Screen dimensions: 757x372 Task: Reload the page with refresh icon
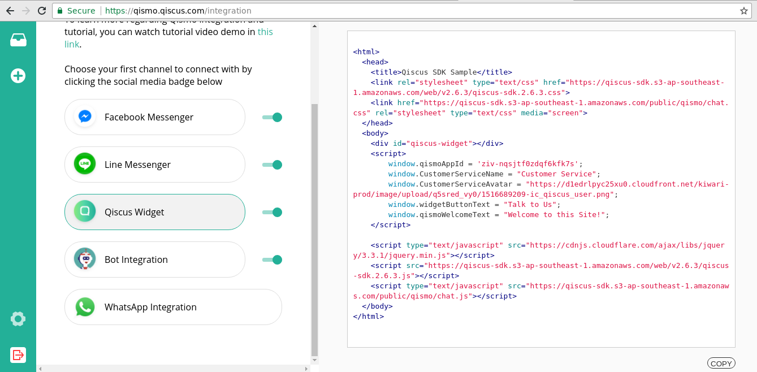(42, 11)
